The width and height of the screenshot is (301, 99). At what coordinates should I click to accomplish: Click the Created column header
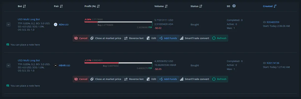(x=268, y=6)
